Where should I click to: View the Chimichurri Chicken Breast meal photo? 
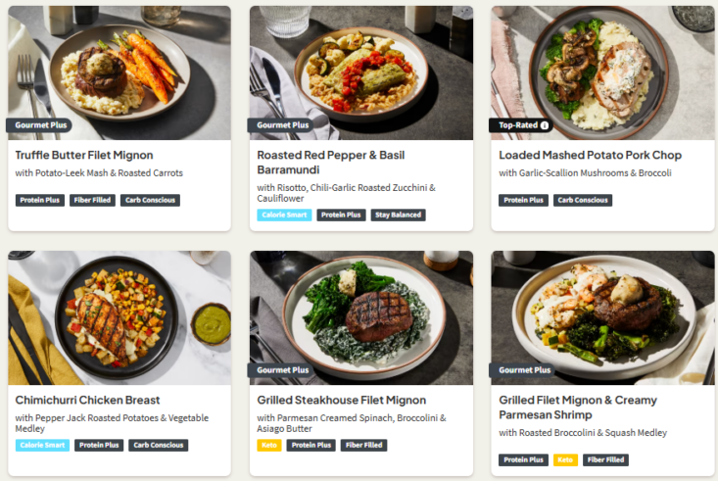point(120,317)
